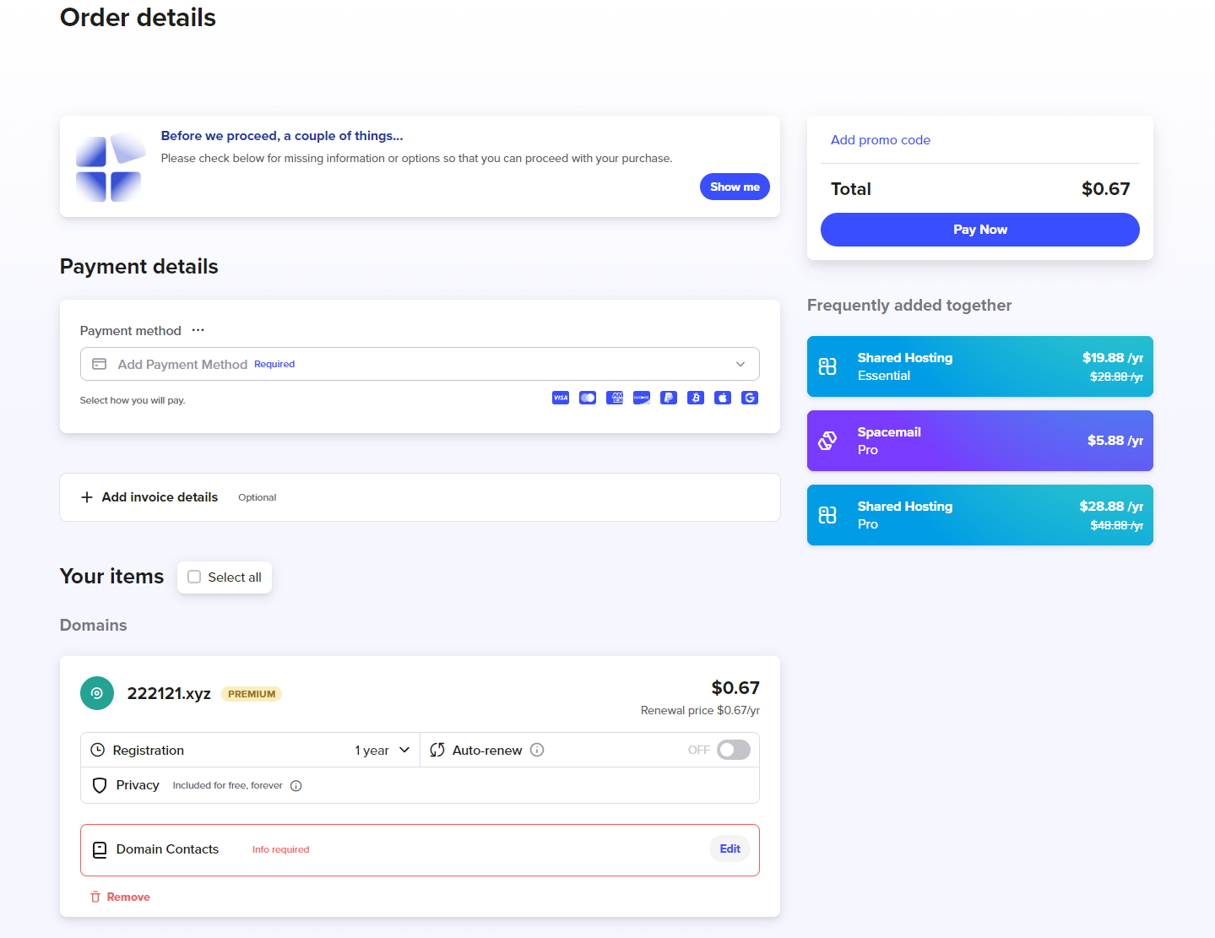1215x938 pixels.
Task: Click the Auto-renew info icon
Action: point(537,750)
